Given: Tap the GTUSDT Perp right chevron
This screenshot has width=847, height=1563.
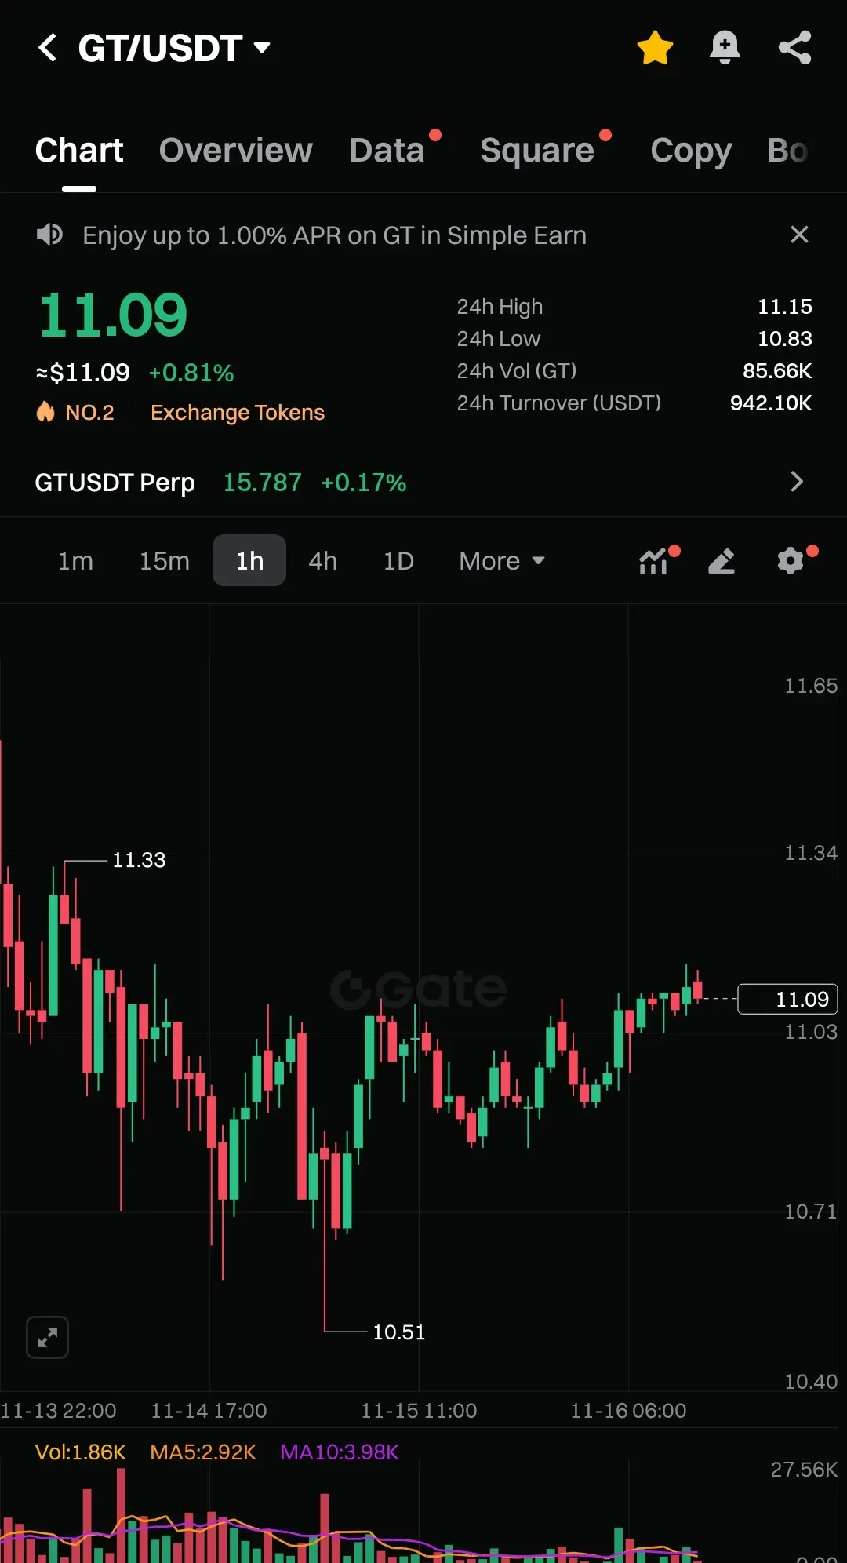Looking at the screenshot, I should click(x=797, y=482).
